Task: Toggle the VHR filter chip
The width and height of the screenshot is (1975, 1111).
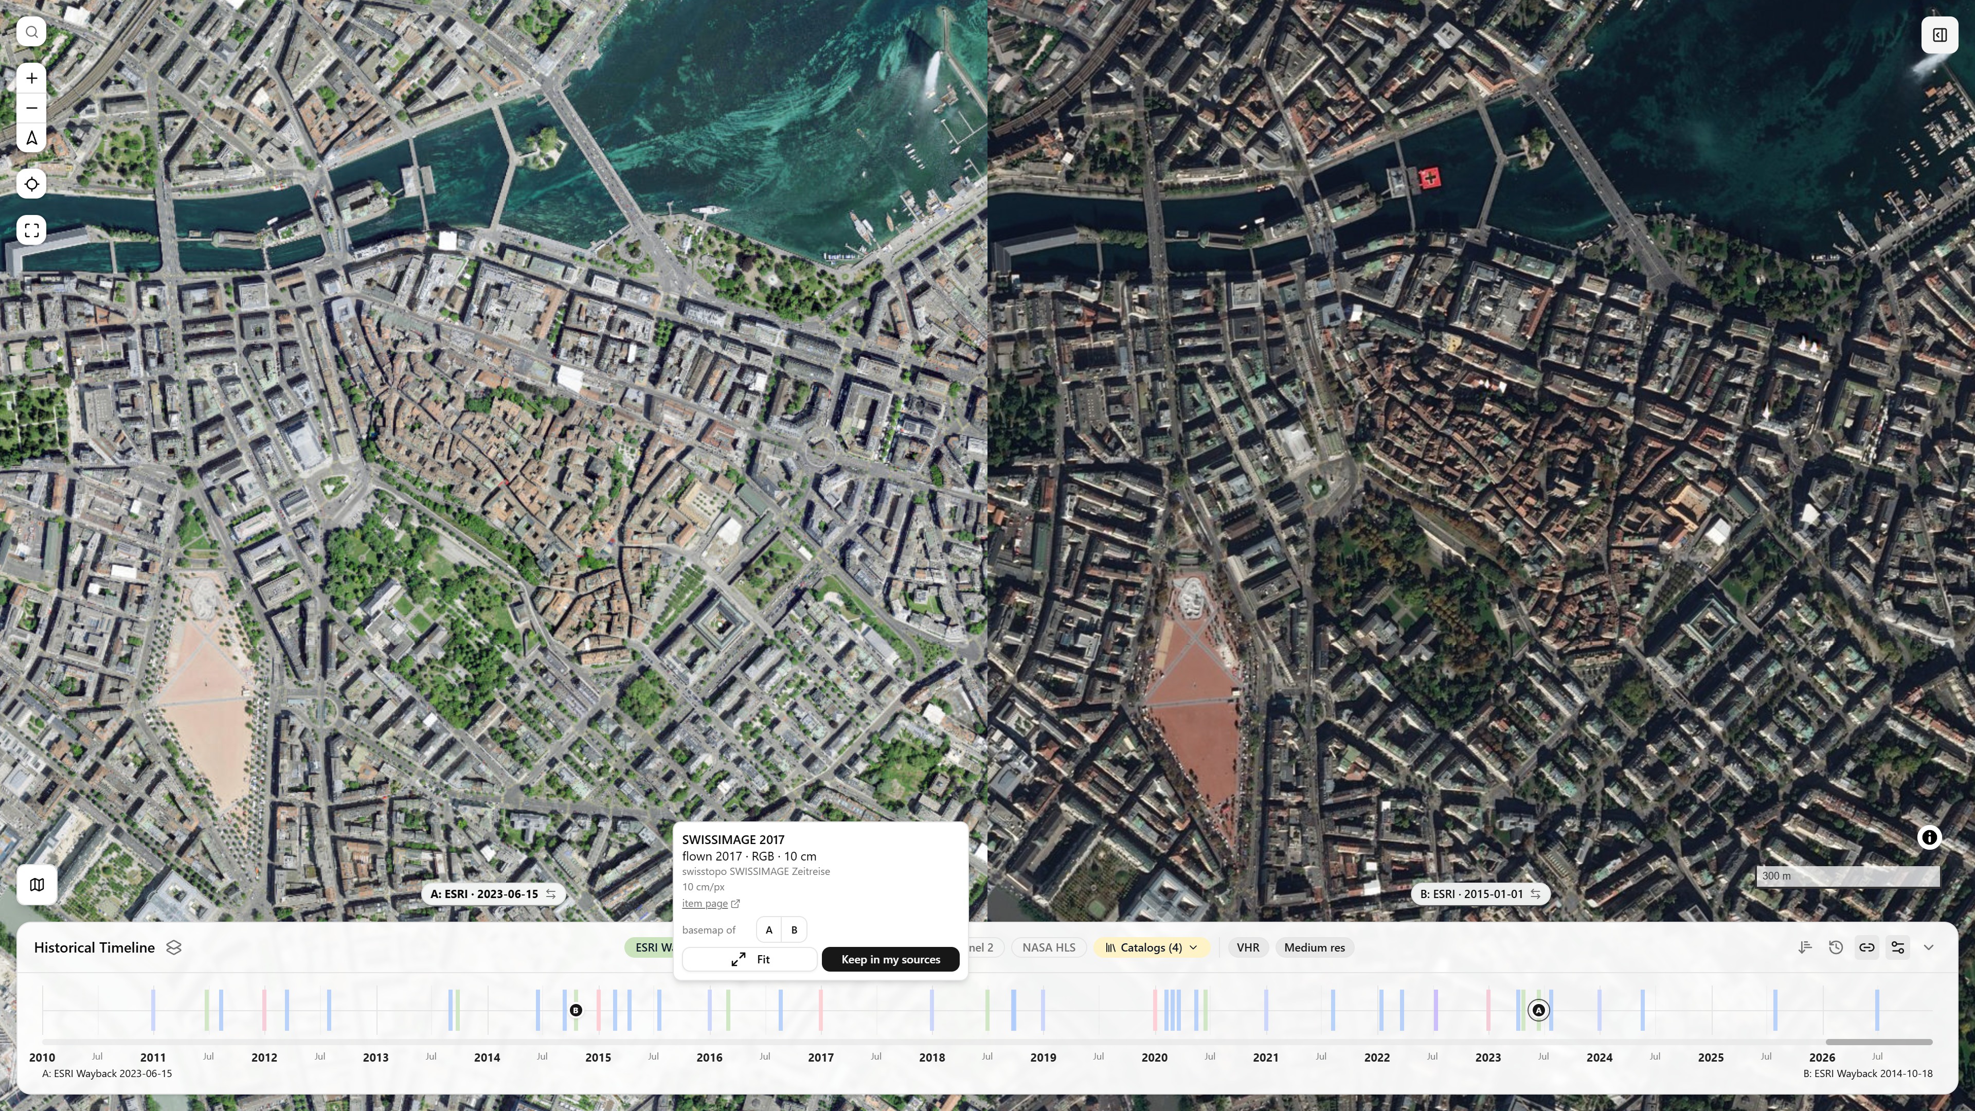Action: (1247, 947)
